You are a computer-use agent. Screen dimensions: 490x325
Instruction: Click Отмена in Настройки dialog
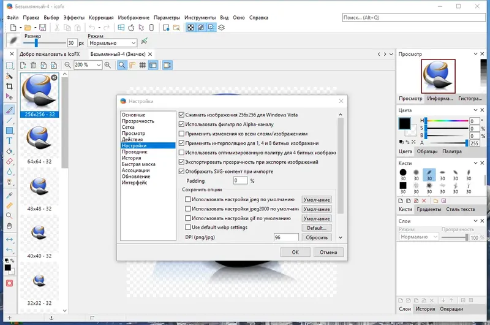(x=328, y=252)
